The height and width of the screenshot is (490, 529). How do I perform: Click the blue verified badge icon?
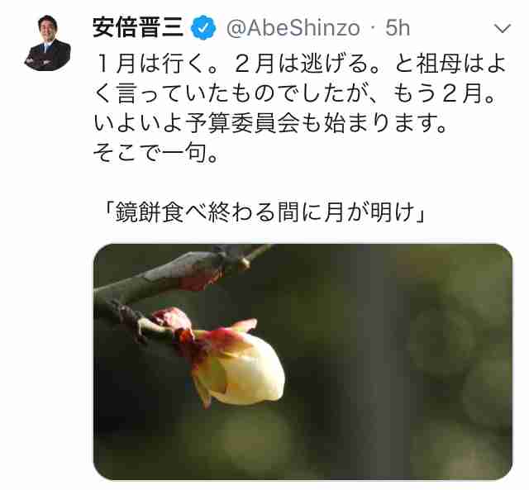click(203, 28)
